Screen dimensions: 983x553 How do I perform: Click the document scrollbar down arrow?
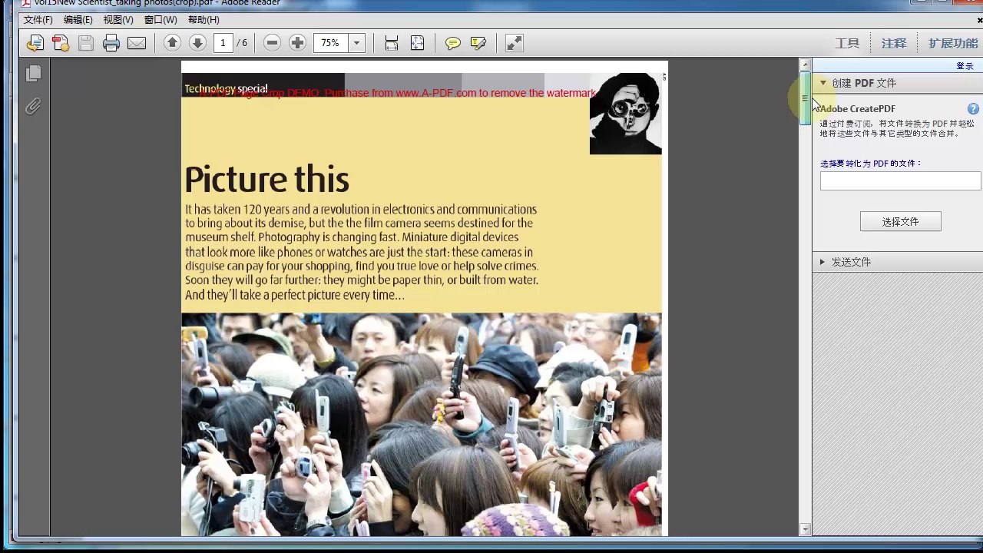[x=805, y=529]
